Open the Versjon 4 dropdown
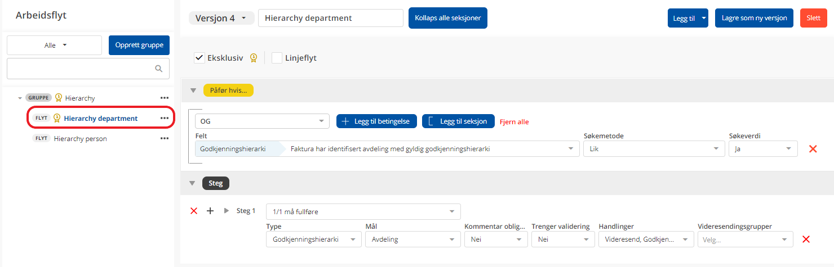This screenshot has width=834, height=267. [x=220, y=18]
